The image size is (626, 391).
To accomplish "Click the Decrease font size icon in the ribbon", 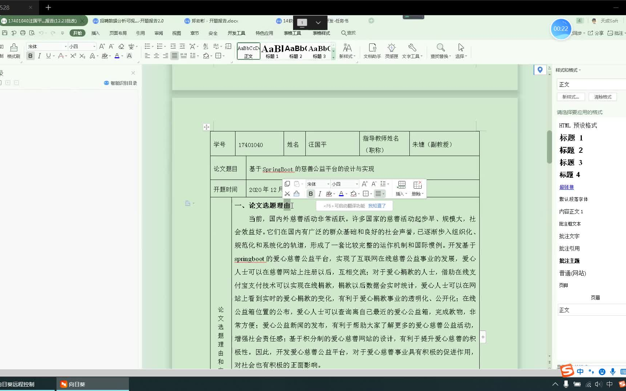I will (111, 46).
